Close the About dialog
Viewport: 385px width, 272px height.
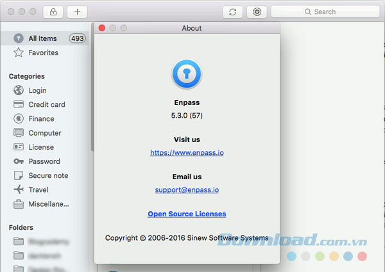[102, 28]
